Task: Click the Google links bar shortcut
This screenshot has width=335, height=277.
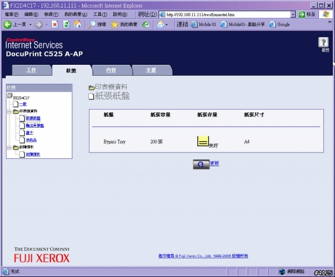Action: point(280,25)
